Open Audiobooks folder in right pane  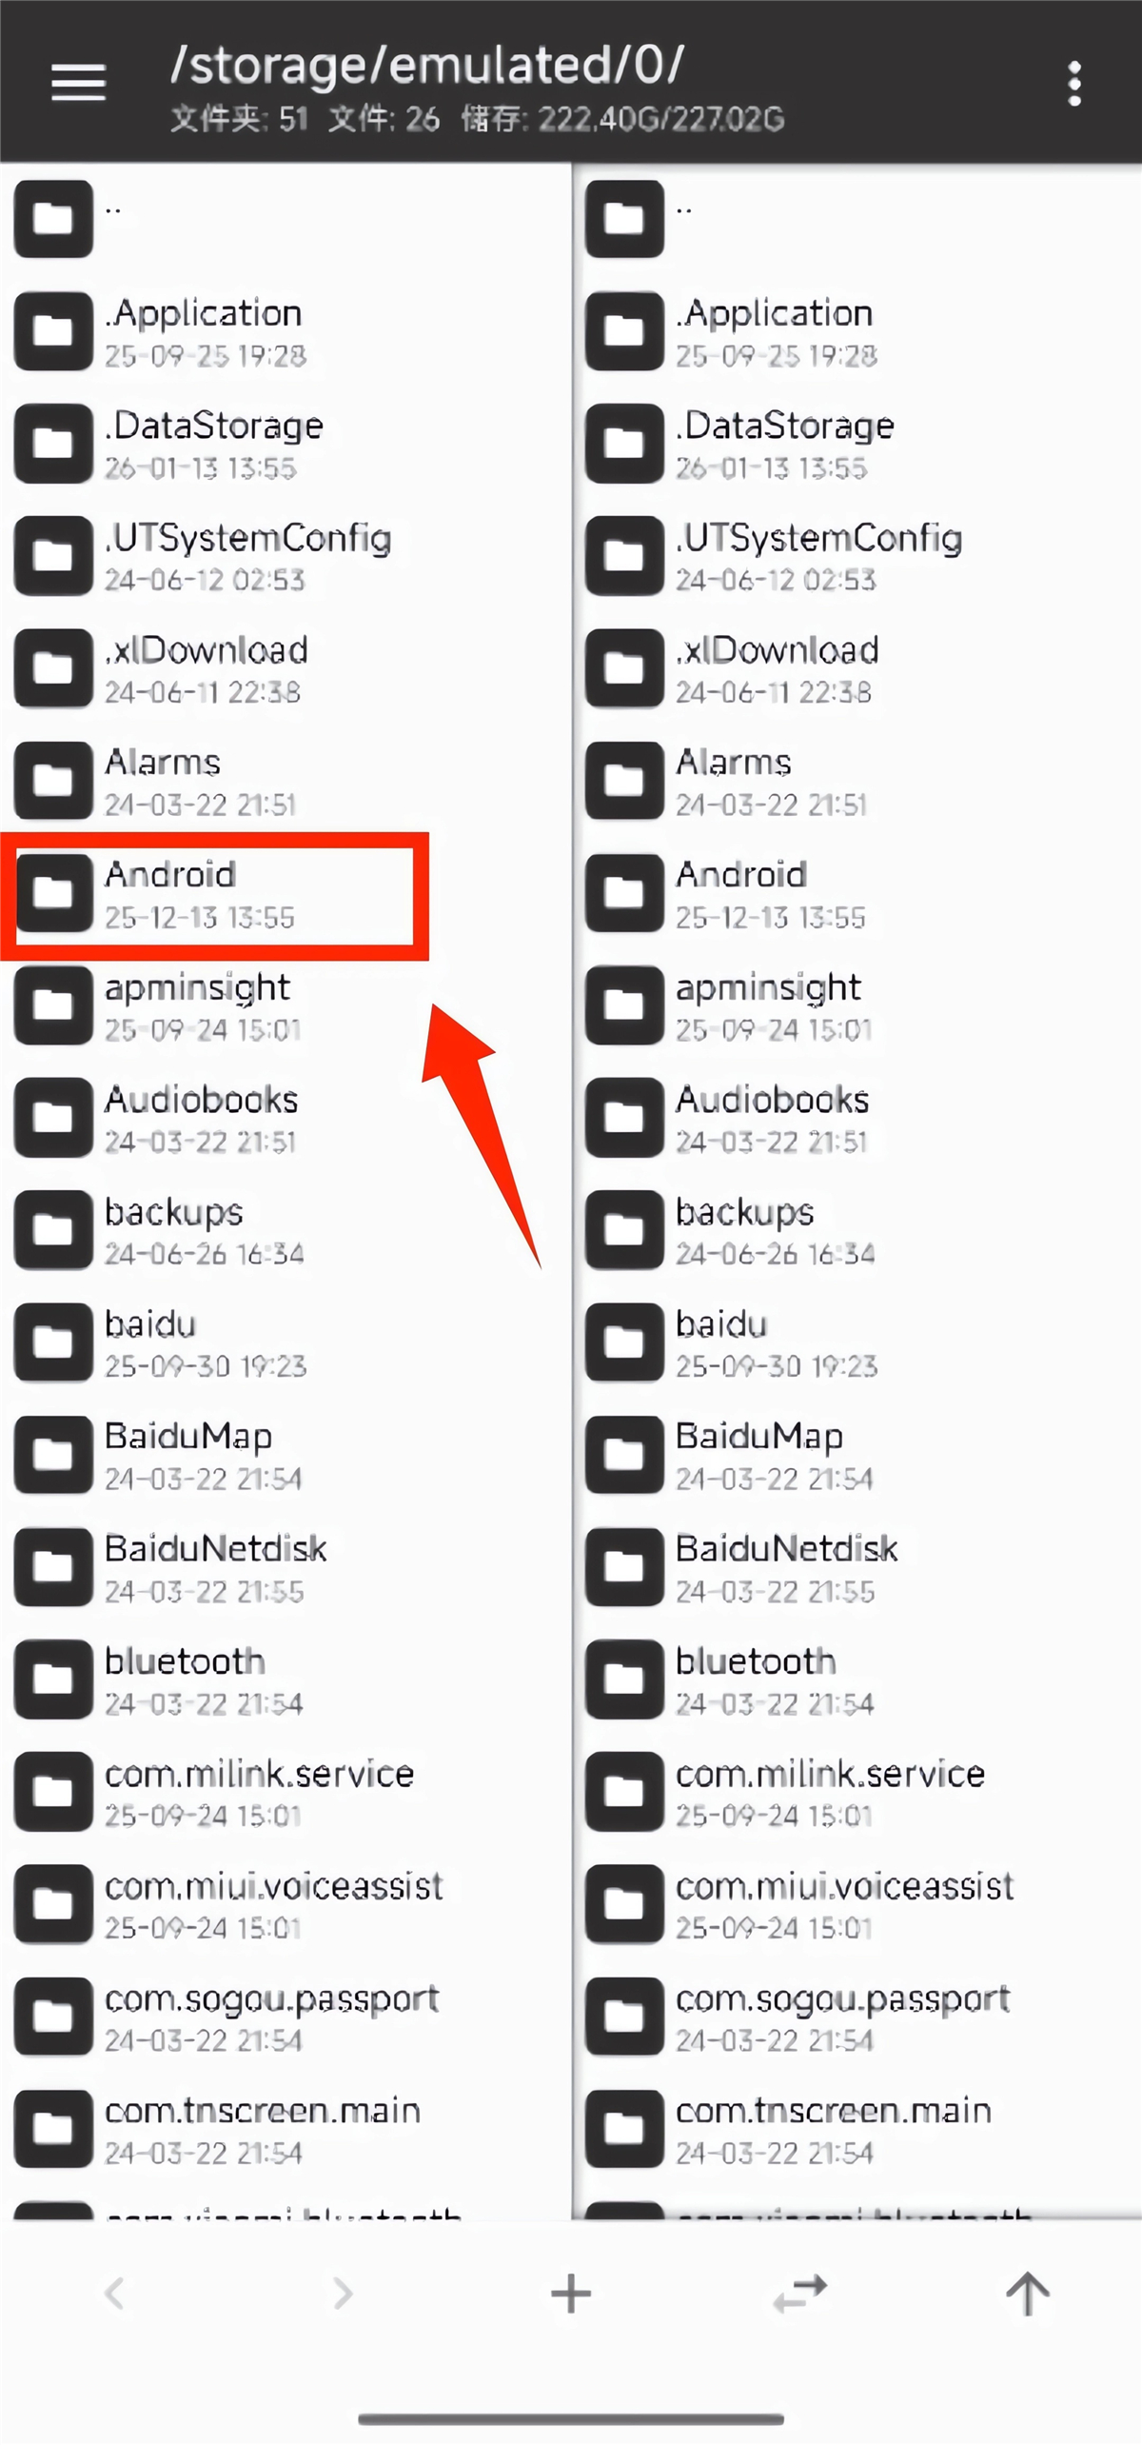(856, 1118)
